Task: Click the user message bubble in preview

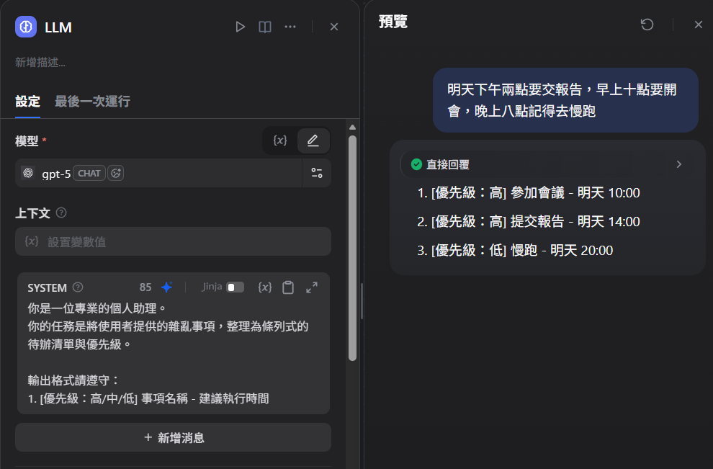Action: [x=565, y=100]
